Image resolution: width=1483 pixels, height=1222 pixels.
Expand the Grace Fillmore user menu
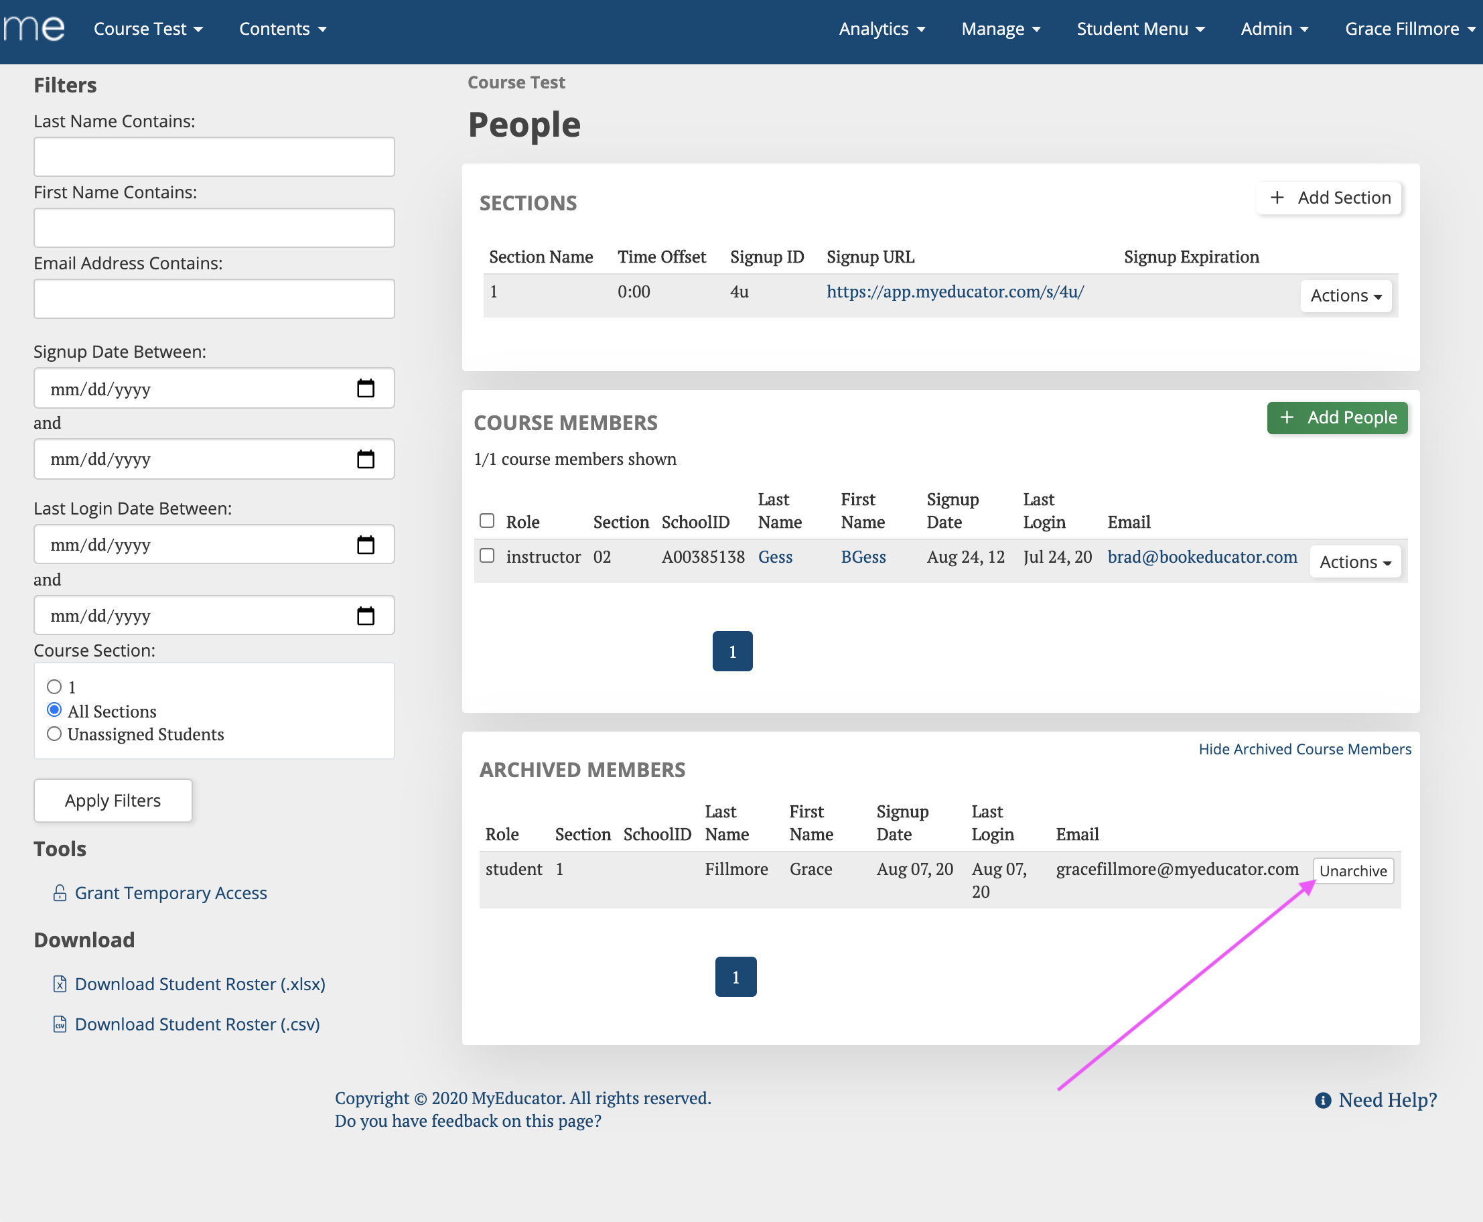pos(1409,29)
